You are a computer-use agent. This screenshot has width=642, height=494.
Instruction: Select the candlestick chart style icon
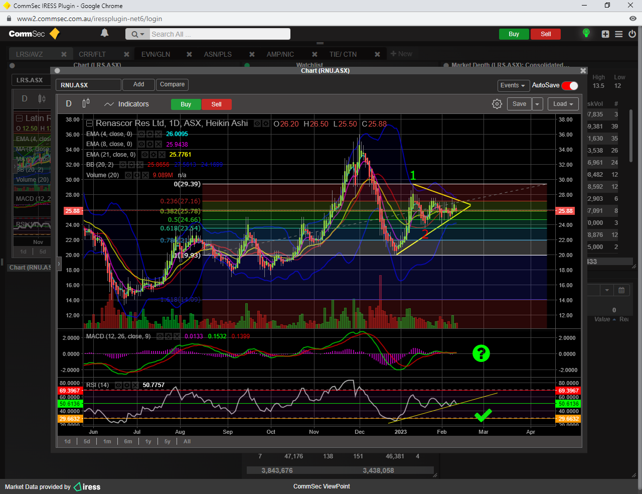click(86, 103)
